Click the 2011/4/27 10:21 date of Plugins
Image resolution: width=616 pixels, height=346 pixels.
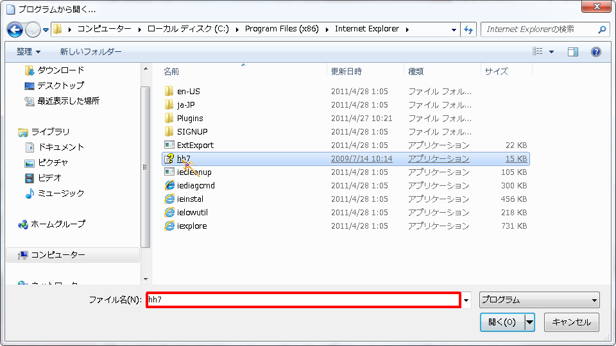coord(361,119)
